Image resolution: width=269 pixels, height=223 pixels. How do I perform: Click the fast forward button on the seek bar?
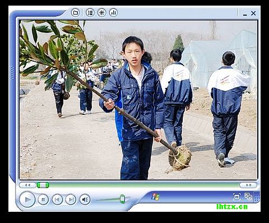(x=248, y=185)
